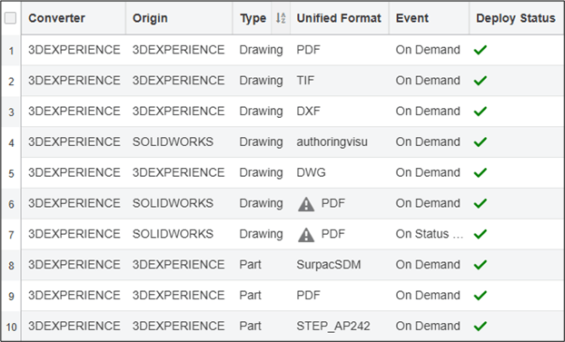Click the PDF text in row 7
Viewport: 565px width, 342px height.
pos(333,234)
